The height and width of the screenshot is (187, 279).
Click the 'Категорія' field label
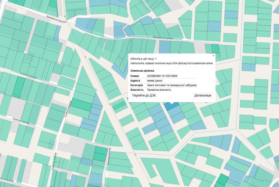pyautogui.click(x=136, y=85)
